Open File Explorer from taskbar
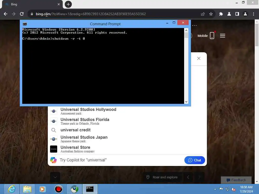259x194 pixels. point(27,189)
